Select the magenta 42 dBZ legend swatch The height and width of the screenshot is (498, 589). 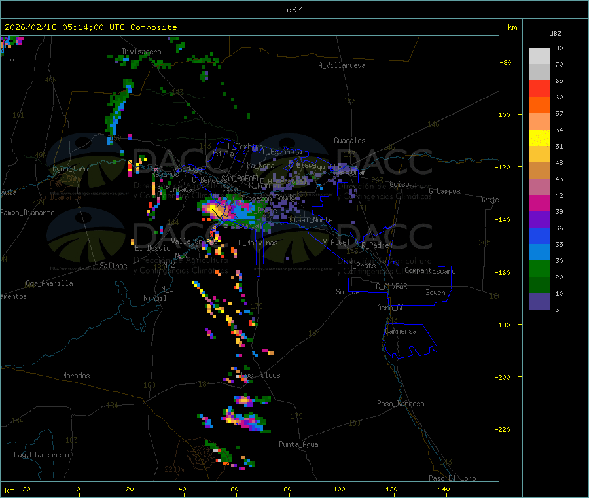pyautogui.click(x=539, y=203)
